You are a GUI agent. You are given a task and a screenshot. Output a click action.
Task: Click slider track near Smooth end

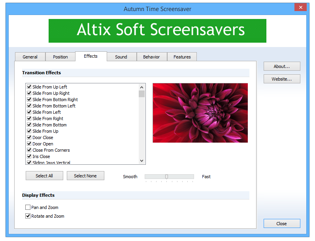[149, 177]
